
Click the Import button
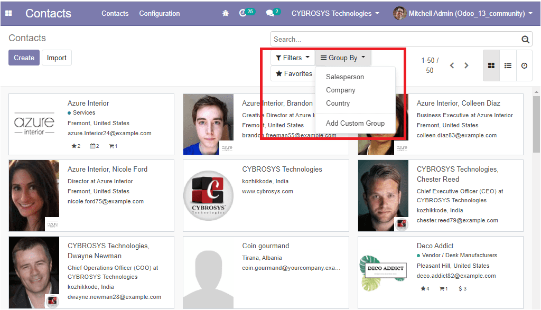[x=57, y=58]
